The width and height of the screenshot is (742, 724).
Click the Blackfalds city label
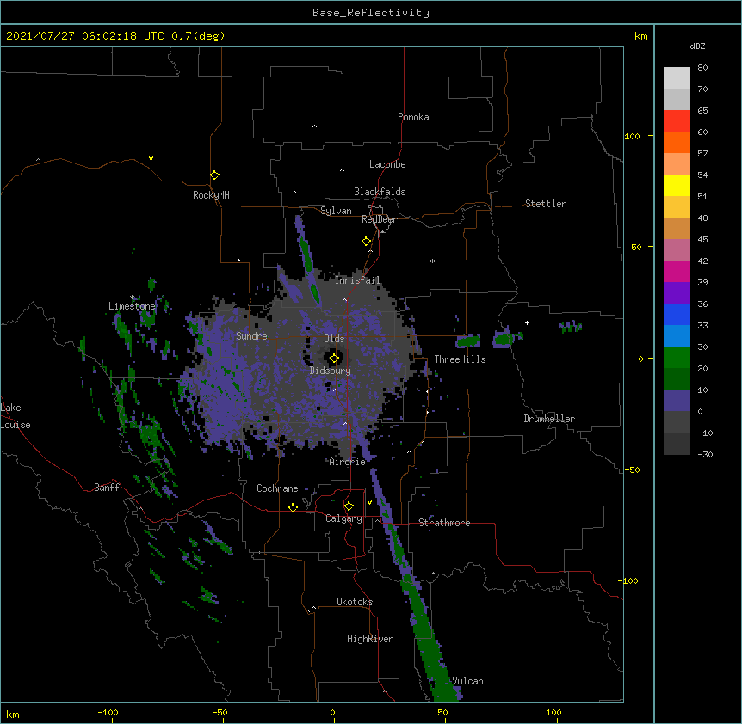point(380,192)
